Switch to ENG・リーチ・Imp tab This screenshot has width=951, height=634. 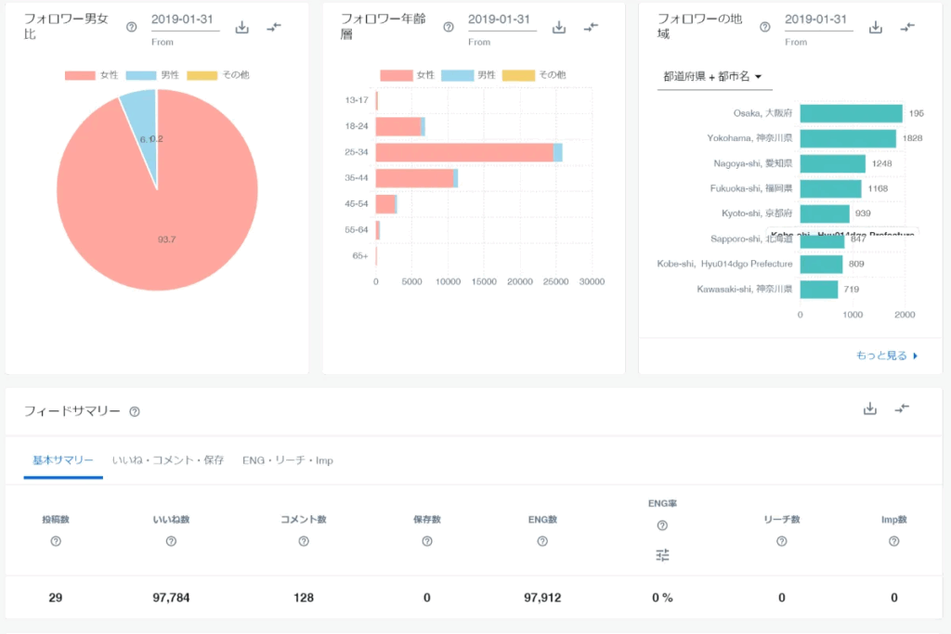(x=287, y=460)
